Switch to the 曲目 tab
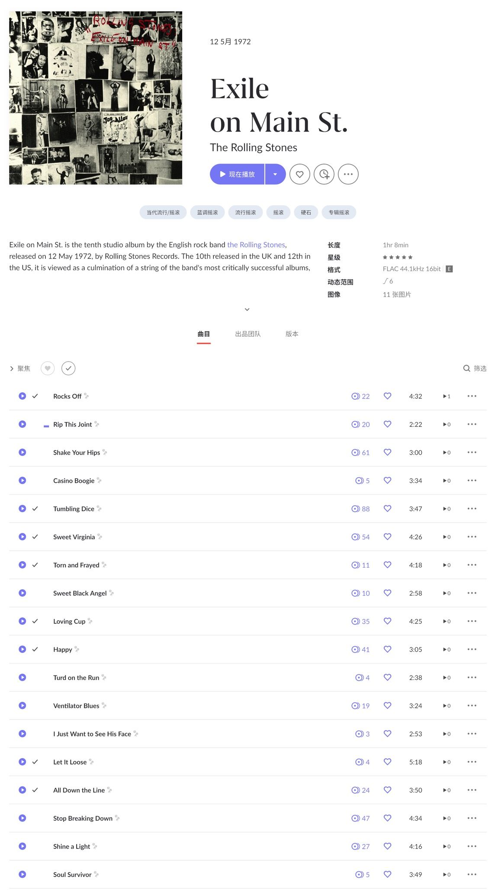 point(204,334)
